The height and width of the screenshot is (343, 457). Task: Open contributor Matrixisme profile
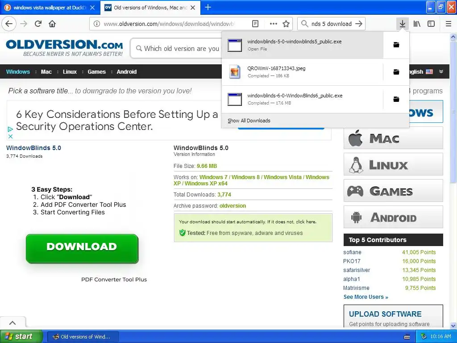[x=356, y=288]
